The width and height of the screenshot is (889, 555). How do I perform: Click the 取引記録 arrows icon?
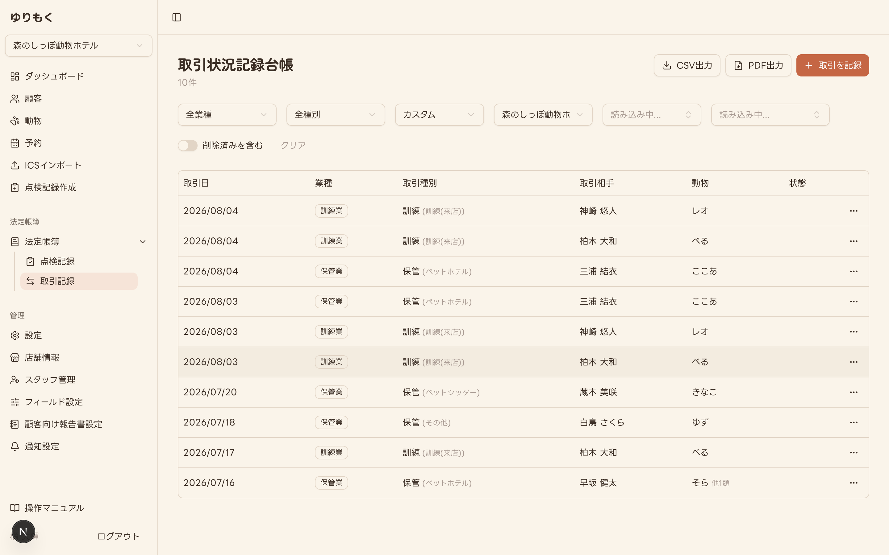click(x=30, y=281)
